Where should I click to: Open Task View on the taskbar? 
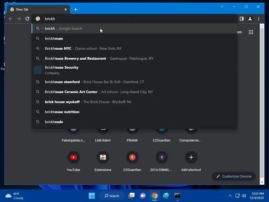point(132,196)
